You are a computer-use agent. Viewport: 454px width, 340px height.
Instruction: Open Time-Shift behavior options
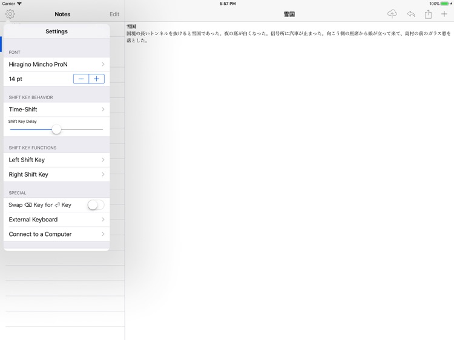(56, 110)
